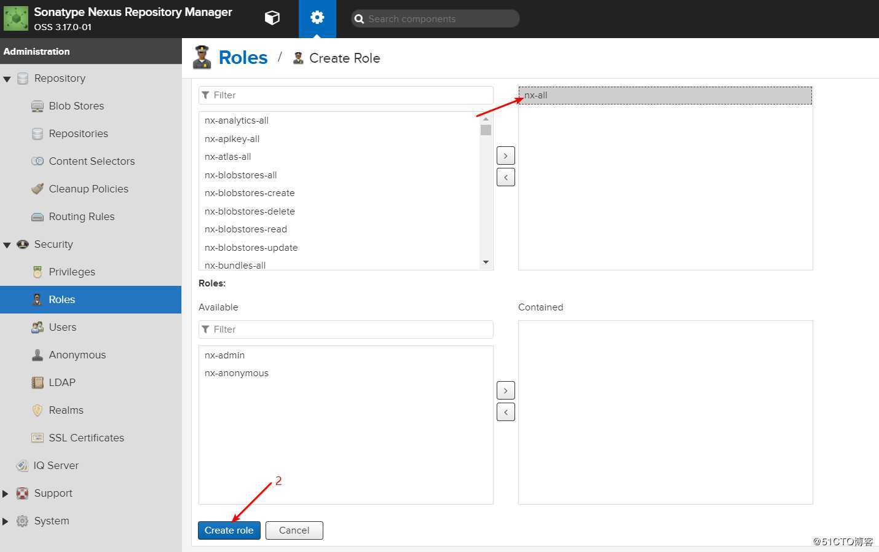The height and width of the screenshot is (552, 879).
Task: Click the Repository database icon
Action: click(x=23, y=78)
